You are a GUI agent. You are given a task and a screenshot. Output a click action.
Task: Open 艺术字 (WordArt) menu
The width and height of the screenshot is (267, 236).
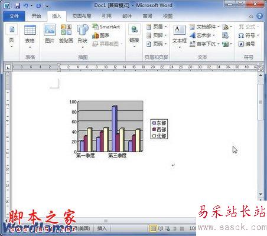(x=203, y=35)
